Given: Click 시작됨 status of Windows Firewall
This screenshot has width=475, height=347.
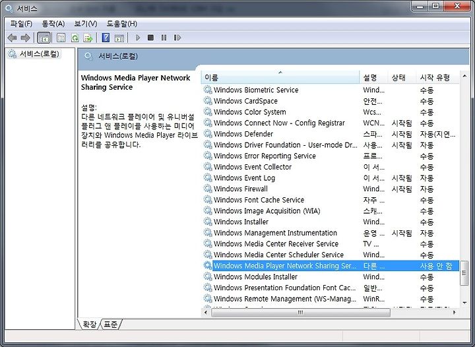Looking at the screenshot, I should click(x=402, y=189).
